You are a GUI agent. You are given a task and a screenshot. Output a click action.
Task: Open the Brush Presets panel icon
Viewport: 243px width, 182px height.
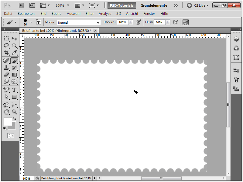[x=236, y=79]
